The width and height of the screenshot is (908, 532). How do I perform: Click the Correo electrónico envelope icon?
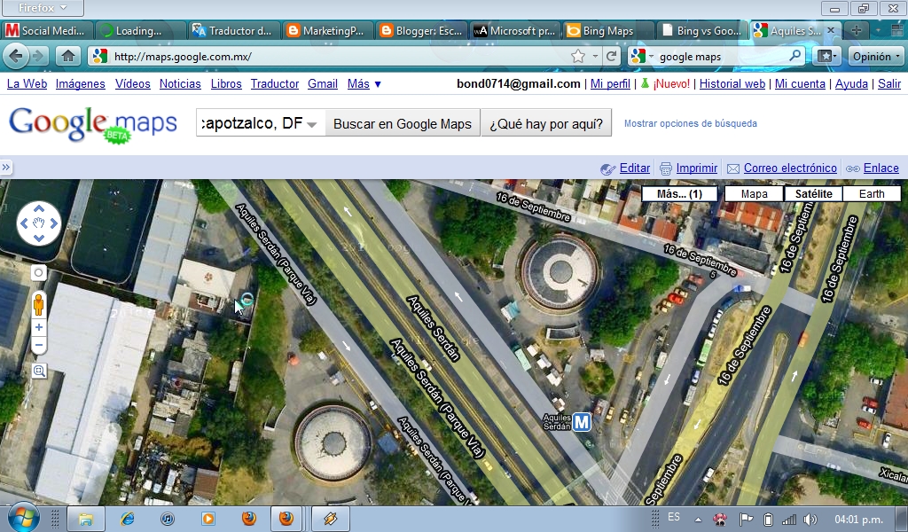[x=733, y=168]
